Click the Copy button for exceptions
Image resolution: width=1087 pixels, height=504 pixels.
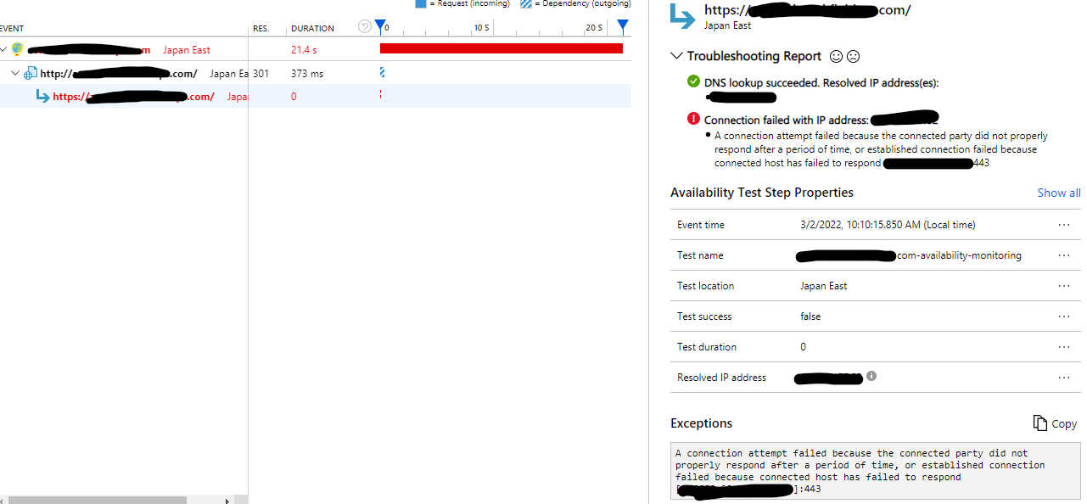1055,423
